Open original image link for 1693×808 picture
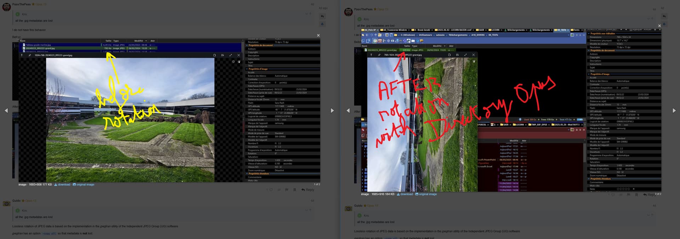680x239 pixels. (84, 185)
